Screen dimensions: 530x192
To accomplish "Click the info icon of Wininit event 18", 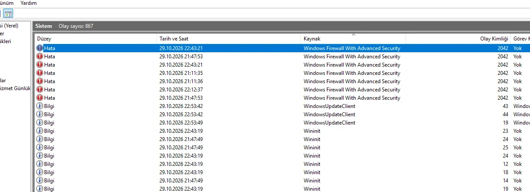I will [40, 172].
